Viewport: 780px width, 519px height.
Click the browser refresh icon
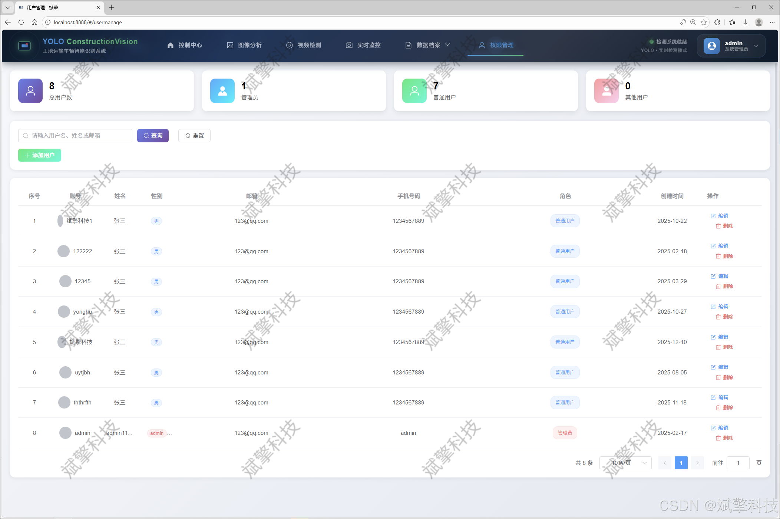click(x=21, y=22)
